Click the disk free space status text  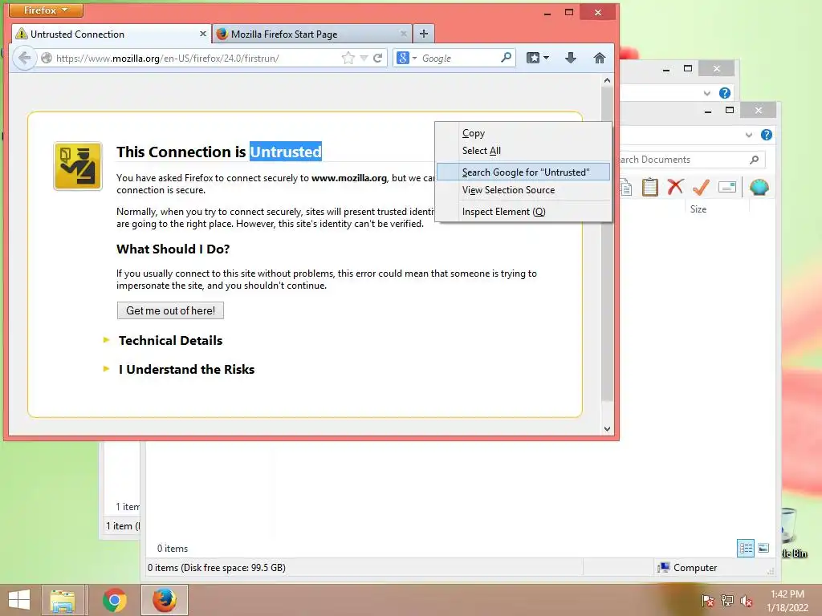217,568
